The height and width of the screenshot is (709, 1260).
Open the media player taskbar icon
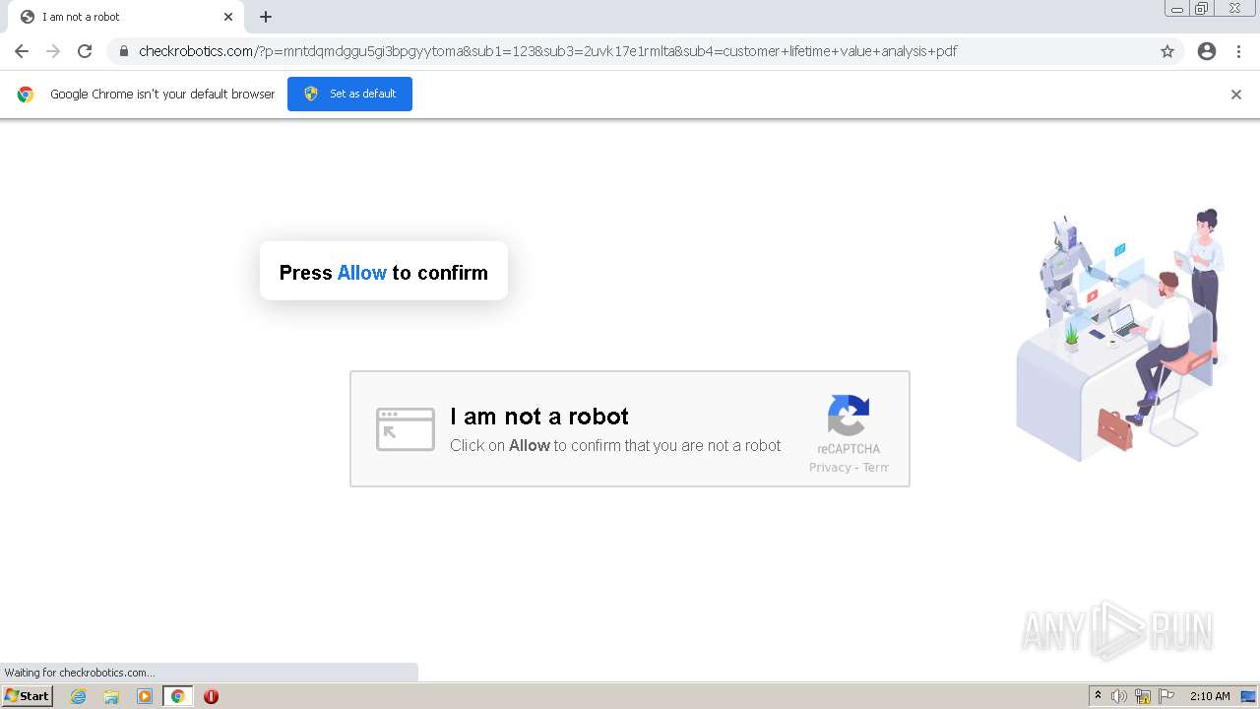pyautogui.click(x=145, y=696)
